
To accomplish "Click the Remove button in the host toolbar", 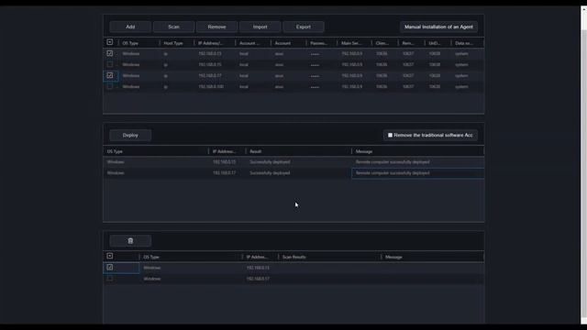I will pos(216,27).
